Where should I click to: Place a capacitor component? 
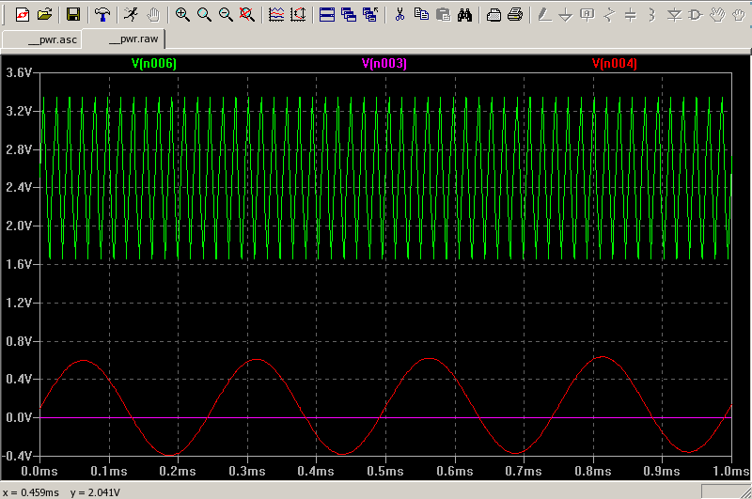(x=631, y=14)
